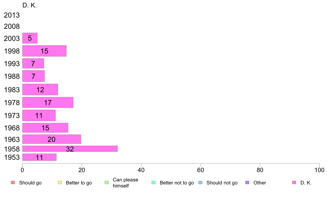This screenshot has width=327, height=202.
Task: Select the 1953 bar labeled 11
Action: [x=39, y=157]
